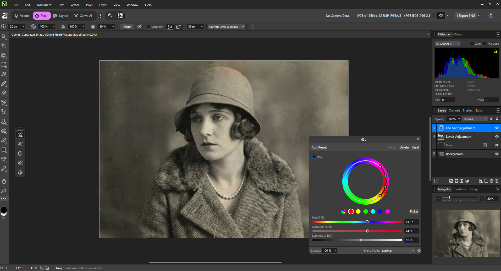
Task: Select the Move tool in the left toolbar
Action: click(4, 36)
